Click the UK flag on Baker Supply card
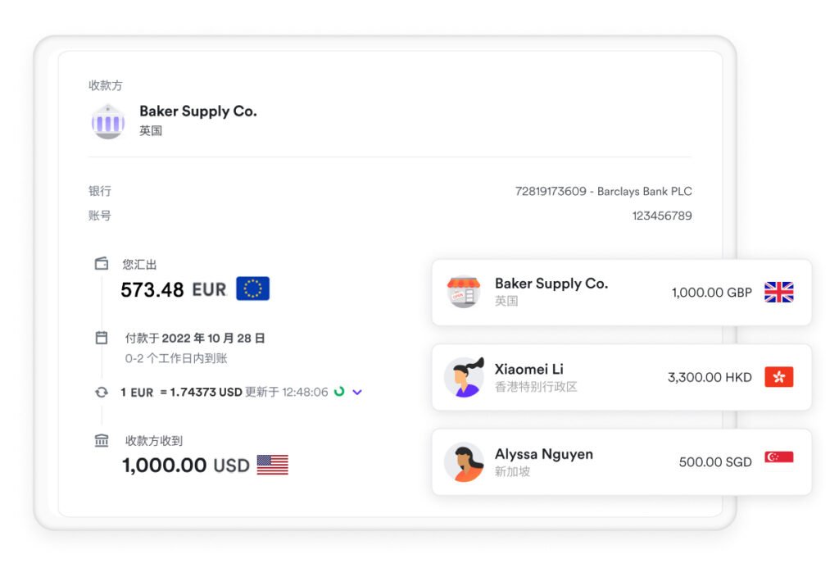 click(778, 293)
